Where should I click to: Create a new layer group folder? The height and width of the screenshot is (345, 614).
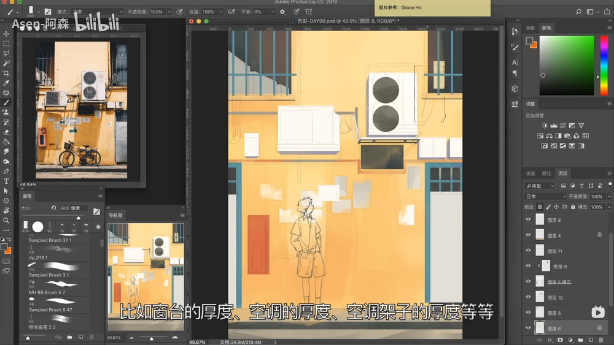point(580,339)
